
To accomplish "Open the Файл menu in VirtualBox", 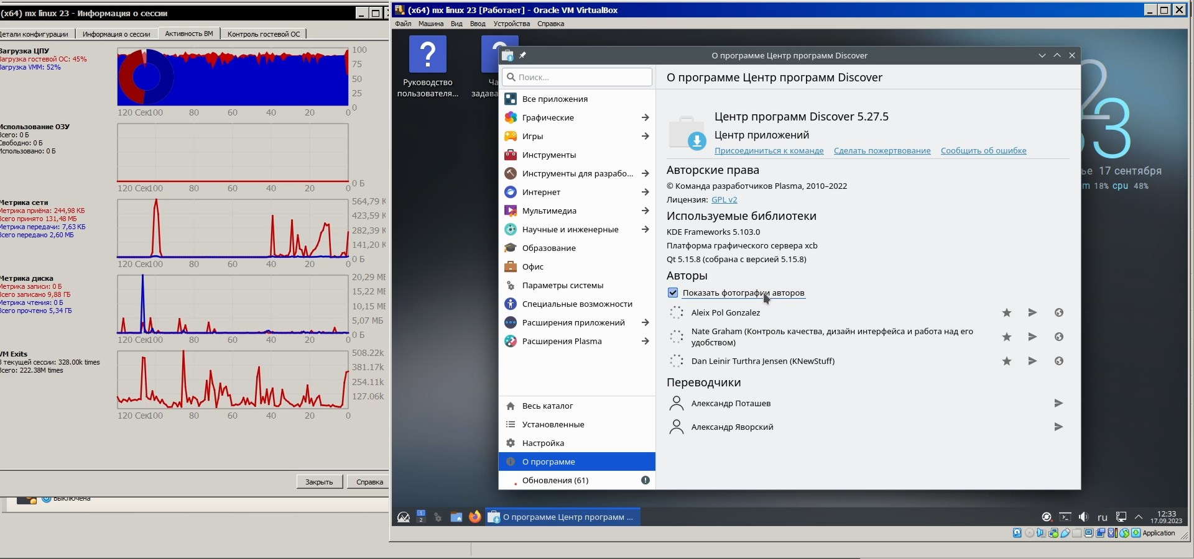I will [x=403, y=24].
